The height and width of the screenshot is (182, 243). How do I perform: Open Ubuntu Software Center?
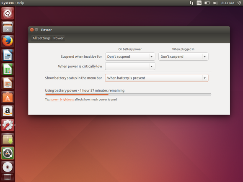coord(8,97)
